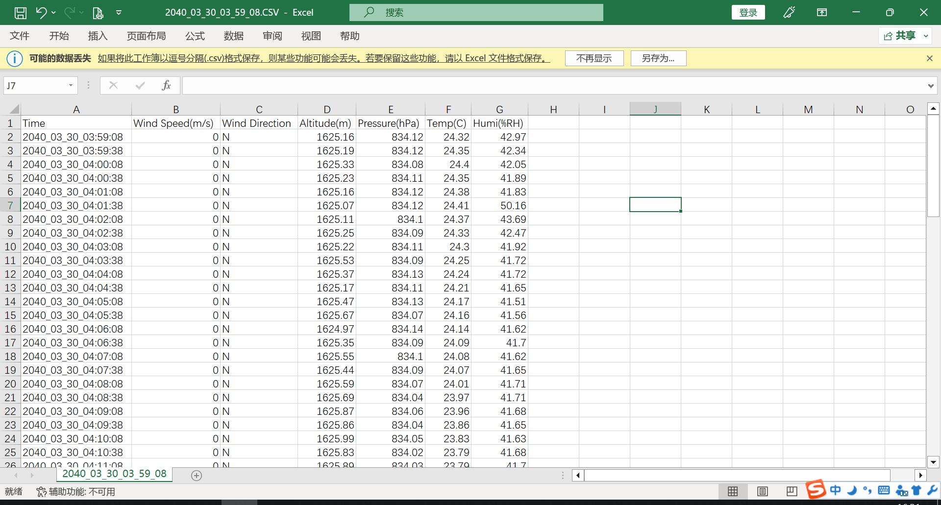Open the 文件 menu
The width and height of the screenshot is (941, 505).
pos(20,36)
